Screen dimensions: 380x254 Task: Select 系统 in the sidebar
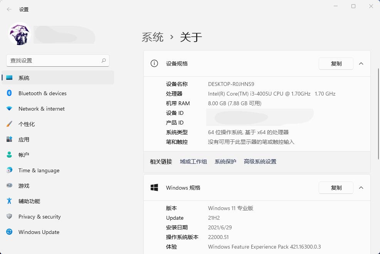point(24,77)
